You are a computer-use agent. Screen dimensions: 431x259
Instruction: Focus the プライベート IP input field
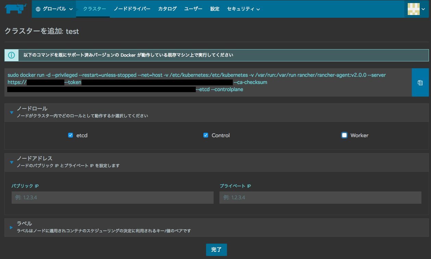coord(320,198)
